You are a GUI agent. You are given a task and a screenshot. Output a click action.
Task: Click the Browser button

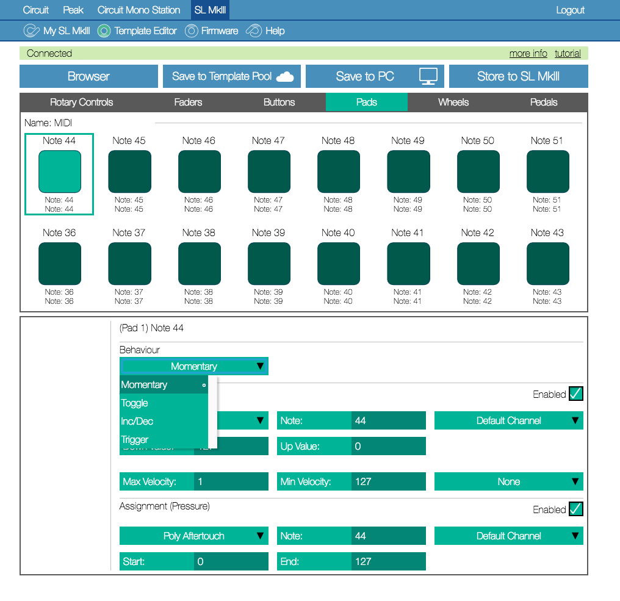coord(88,76)
